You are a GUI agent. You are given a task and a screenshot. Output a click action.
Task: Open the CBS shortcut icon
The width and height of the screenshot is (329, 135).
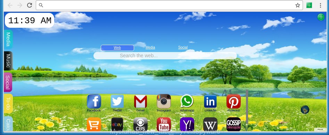coord(140,124)
